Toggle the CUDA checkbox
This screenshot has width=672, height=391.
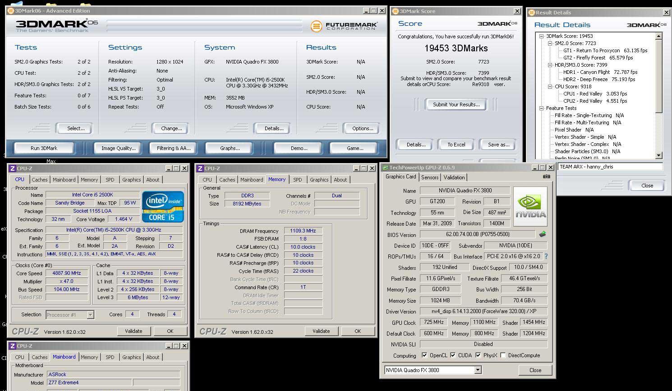tap(453, 355)
